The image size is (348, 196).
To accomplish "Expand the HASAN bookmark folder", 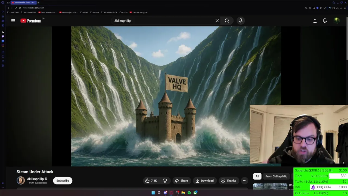I will (94, 12).
